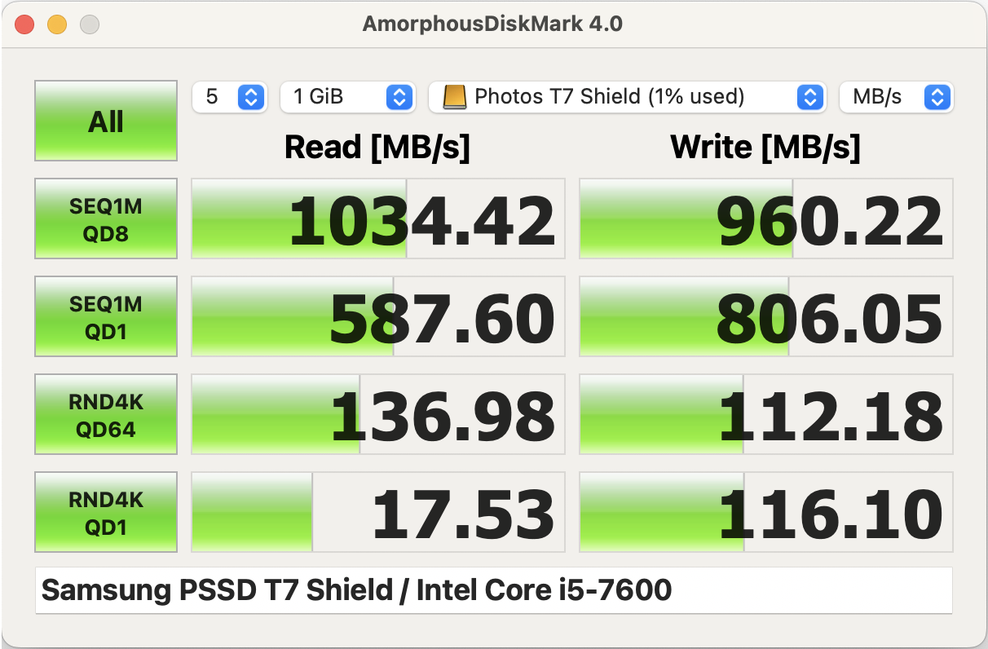This screenshot has width=988, height=649.
Task: Select the 806.05 write result bar
Action: (765, 316)
